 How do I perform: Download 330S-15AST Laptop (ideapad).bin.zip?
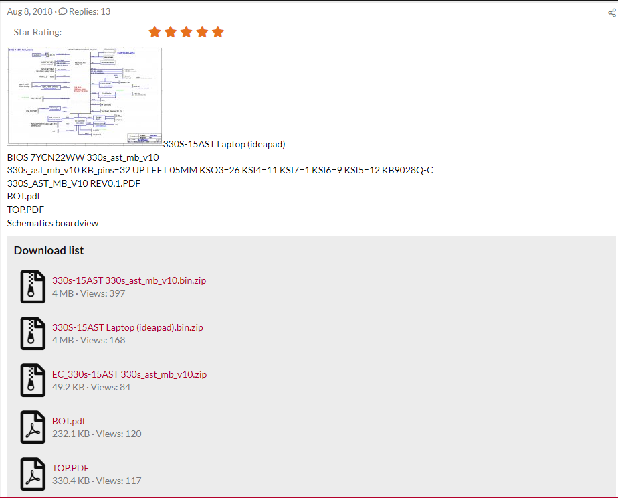(127, 327)
